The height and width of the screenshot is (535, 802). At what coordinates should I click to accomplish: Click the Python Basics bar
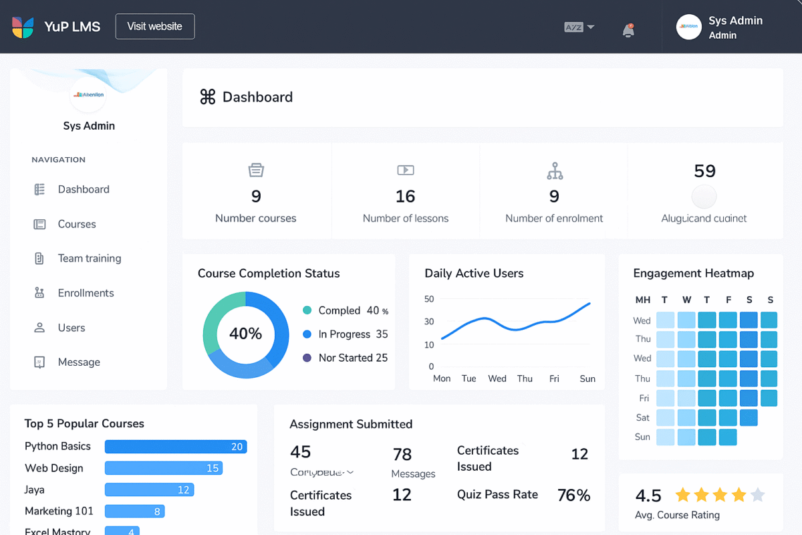176,447
